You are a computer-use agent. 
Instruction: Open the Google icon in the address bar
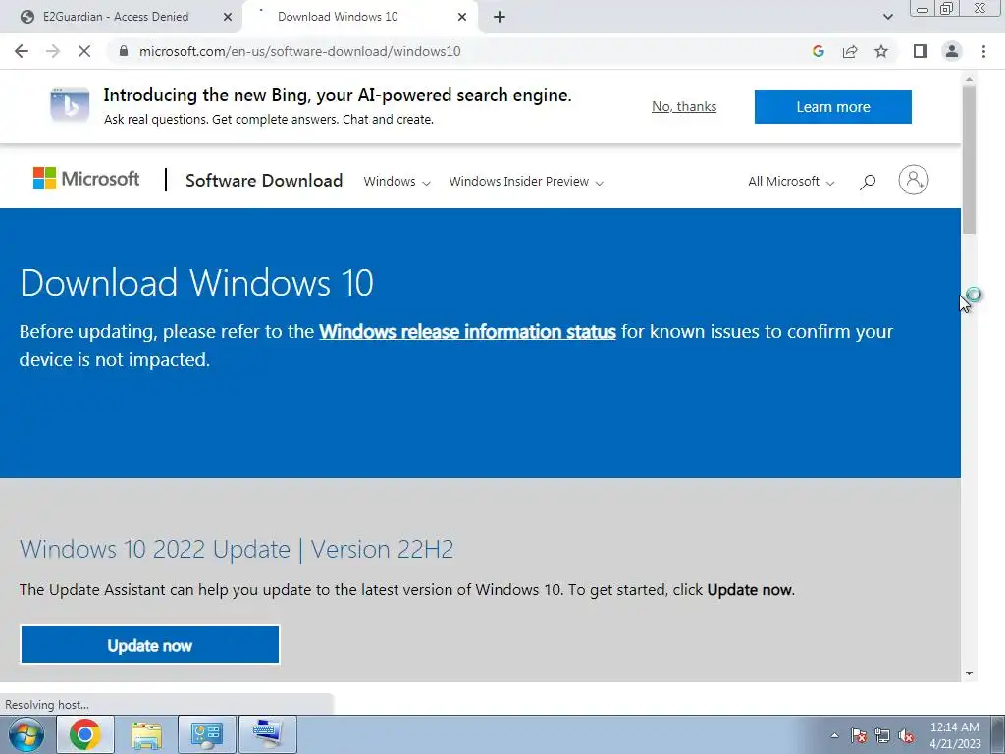coord(818,51)
